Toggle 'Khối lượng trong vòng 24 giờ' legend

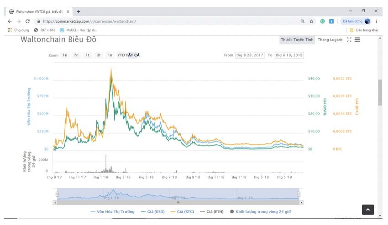click(x=260, y=212)
